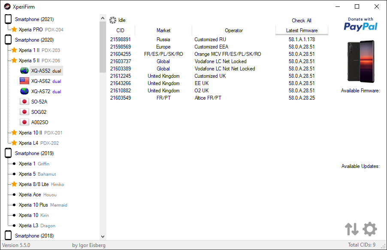This screenshot has height=250, width=387.
Task: Collapse the Smartphone (2020) group
Action: coord(34,40)
